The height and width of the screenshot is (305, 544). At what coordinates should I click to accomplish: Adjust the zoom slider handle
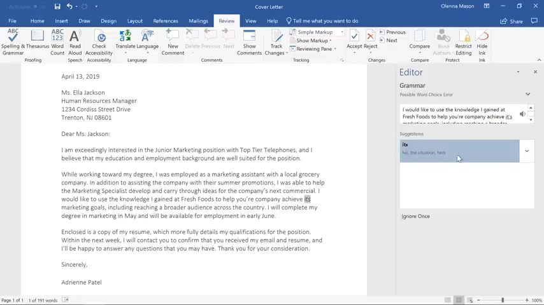pos(503,300)
